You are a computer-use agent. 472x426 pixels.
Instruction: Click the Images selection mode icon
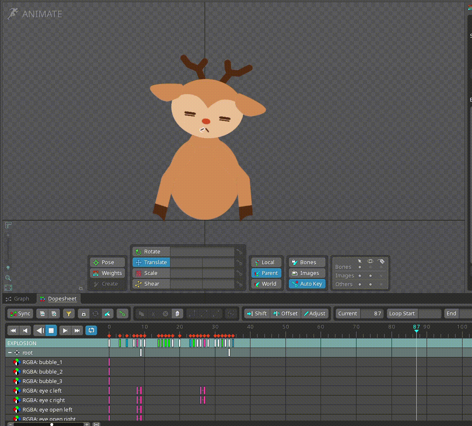(x=307, y=273)
